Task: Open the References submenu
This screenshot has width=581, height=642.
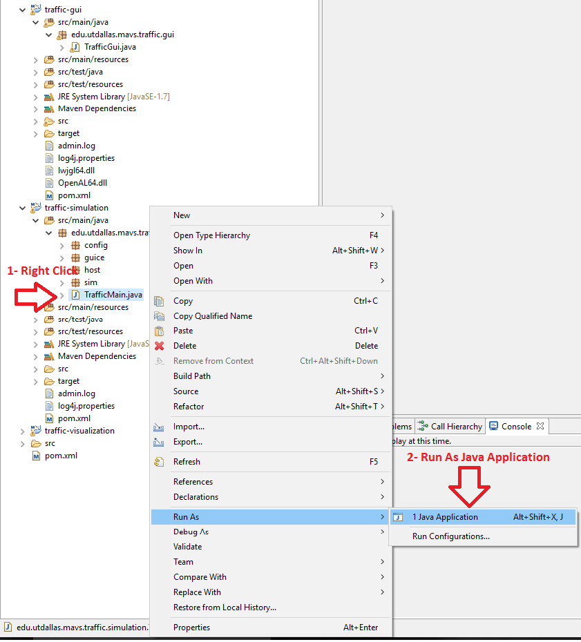Action: [x=272, y=482]
